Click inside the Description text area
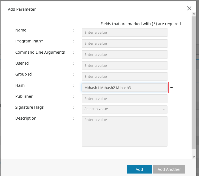Viewport: 199px width, 176px height. click(124, 131)
